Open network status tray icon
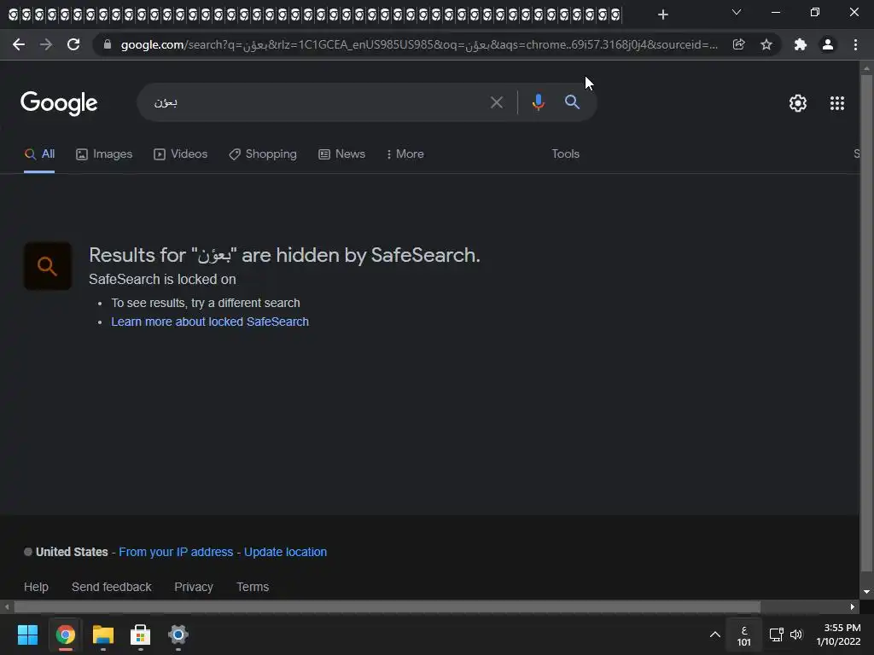Screen dimensions: 874x655 tap(776, 635)
